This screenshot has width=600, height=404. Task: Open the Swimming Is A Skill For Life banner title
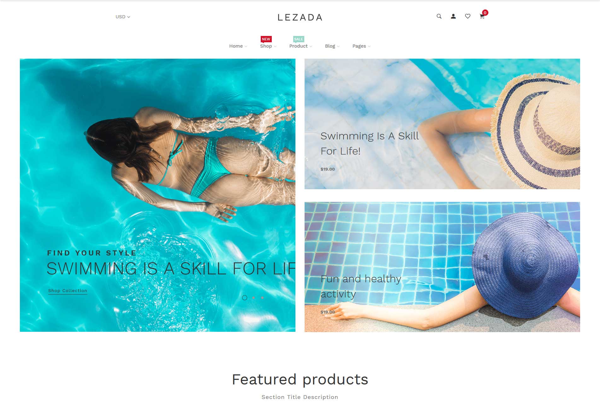click(370, 143)
